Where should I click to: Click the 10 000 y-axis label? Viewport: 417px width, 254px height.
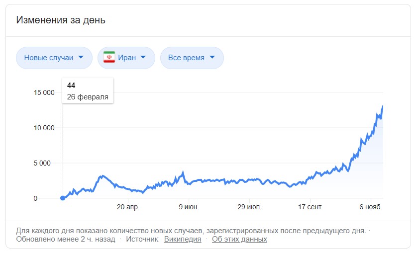point(44,128)
